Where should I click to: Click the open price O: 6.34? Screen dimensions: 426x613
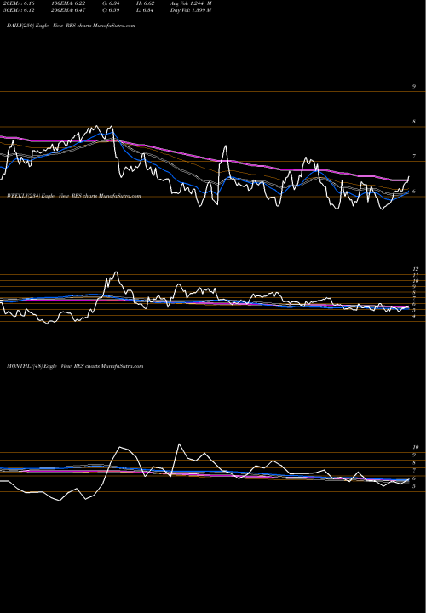tap(112, 3)
